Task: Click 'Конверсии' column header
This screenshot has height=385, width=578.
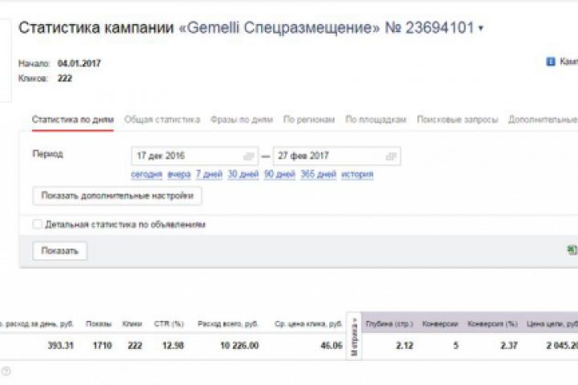Action: click(x=440, y=324)
